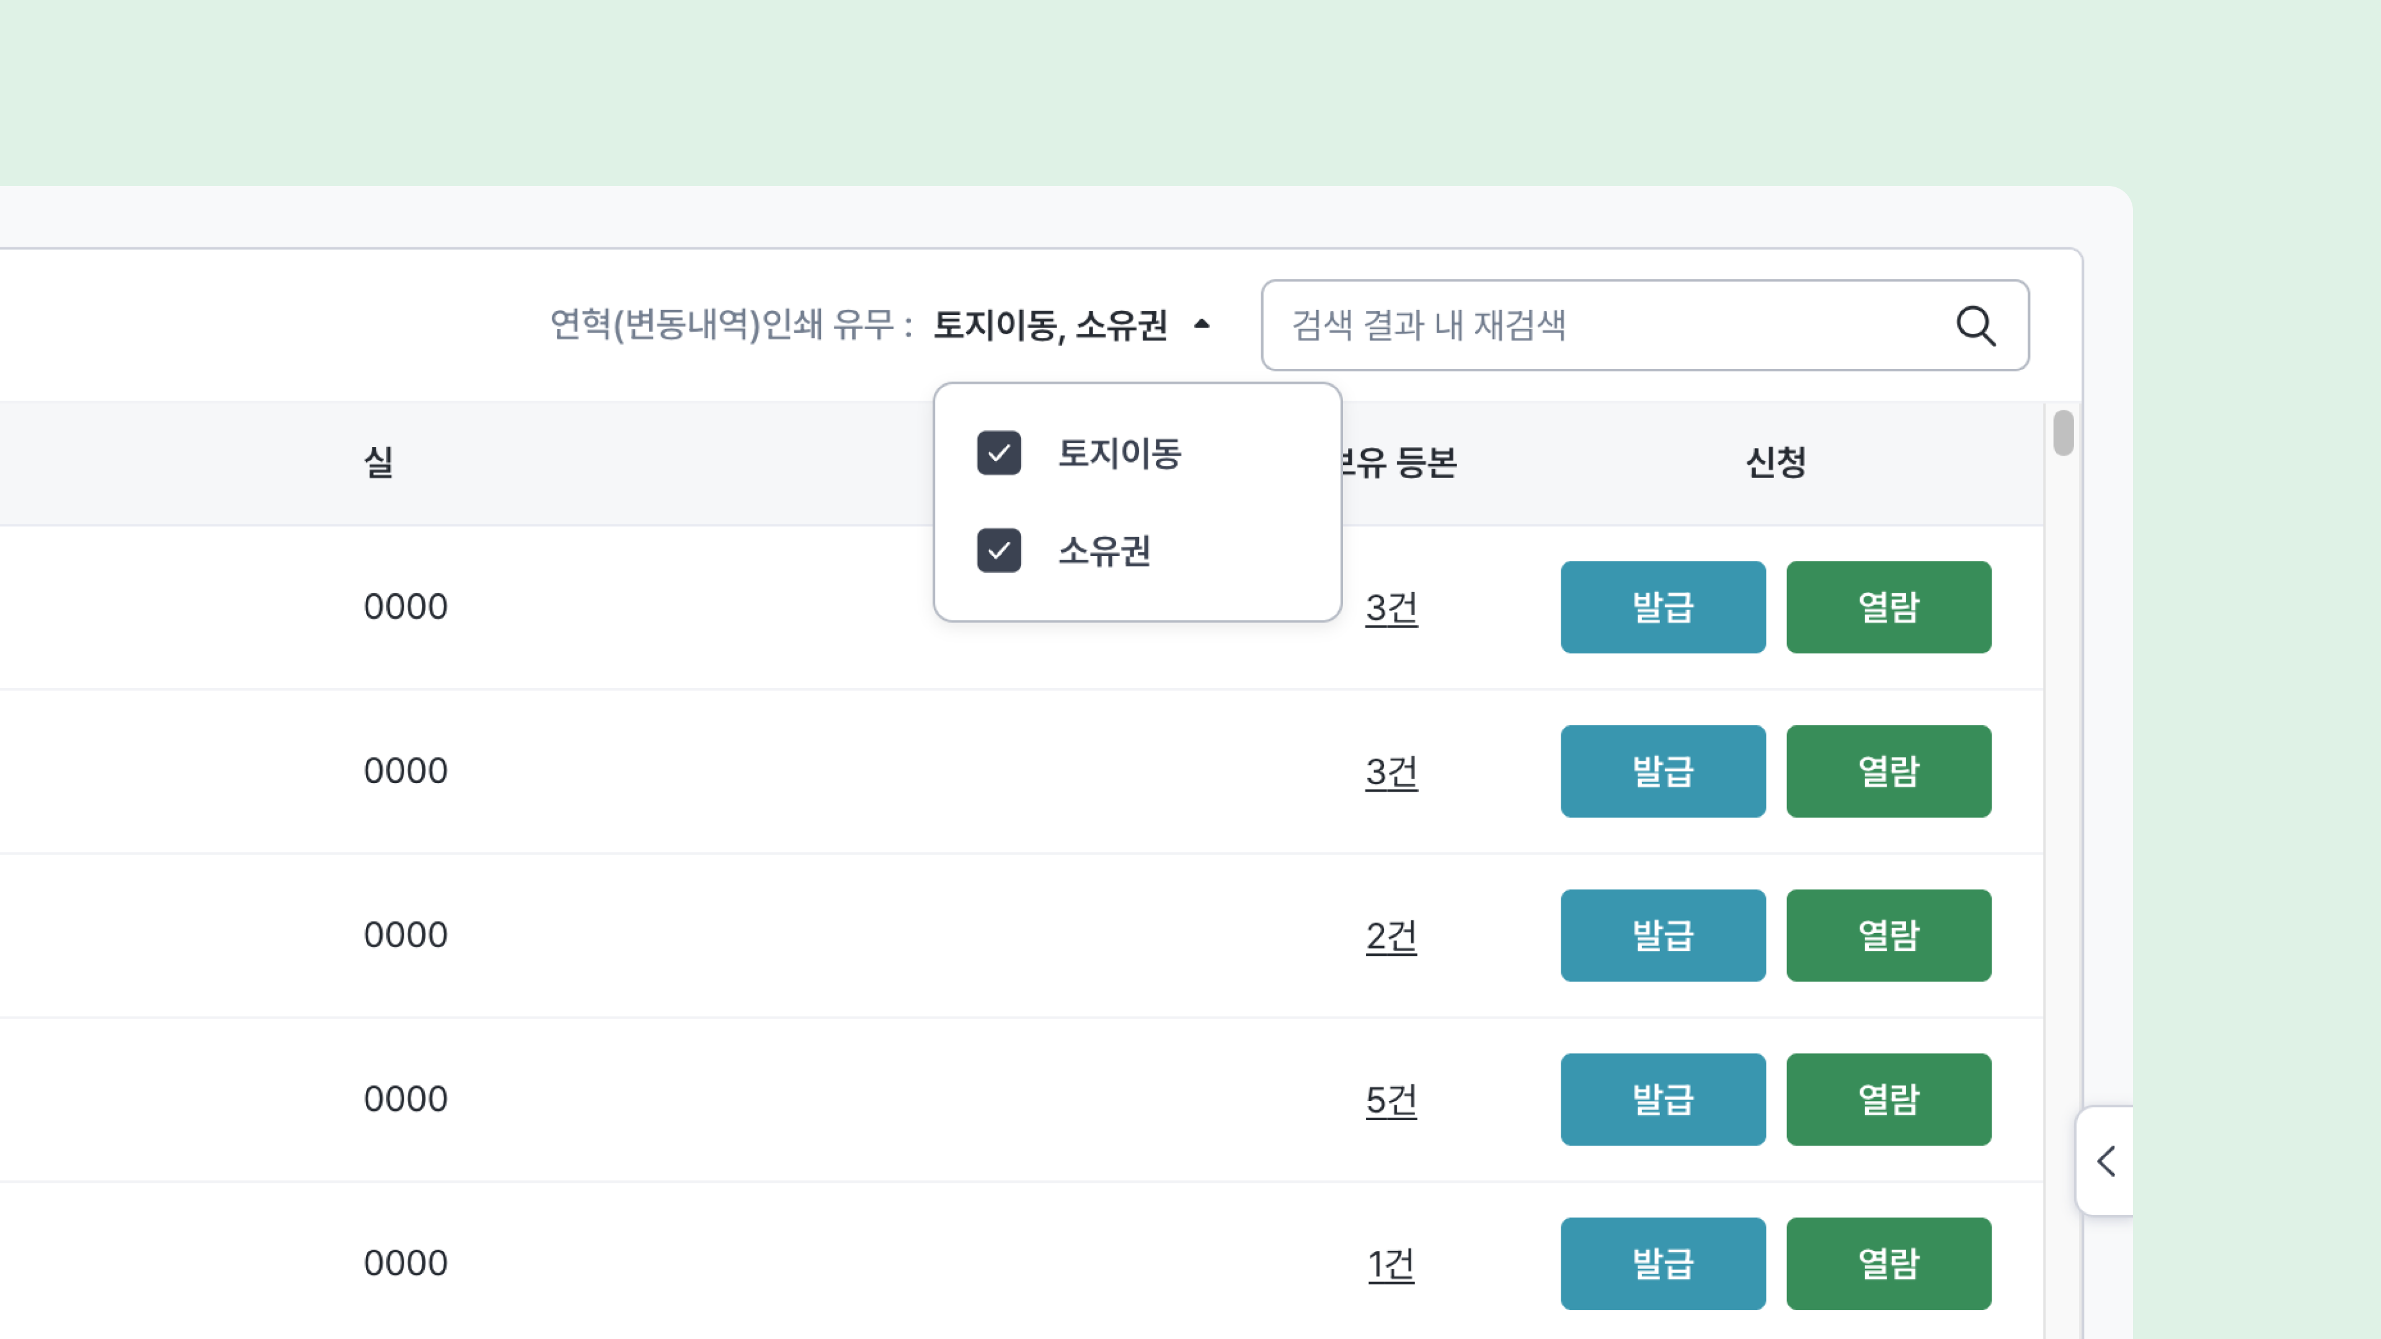Uncheck the 토지이동 checkbox
Screen dimensions: 2381x1339
(x=998, y=453)
